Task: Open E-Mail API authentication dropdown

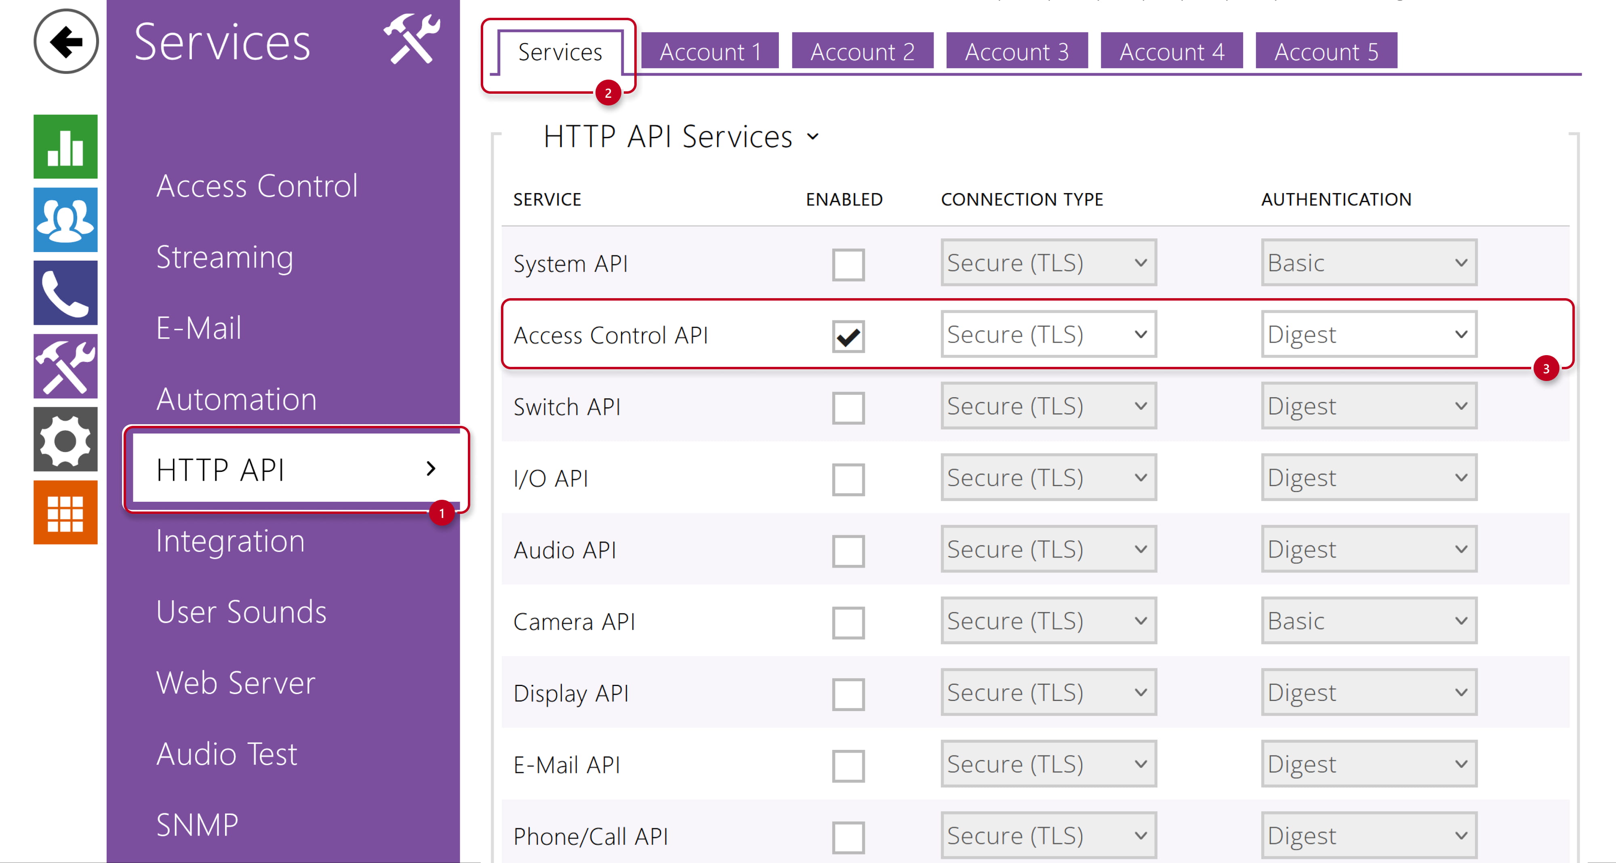Action: 1369,763
